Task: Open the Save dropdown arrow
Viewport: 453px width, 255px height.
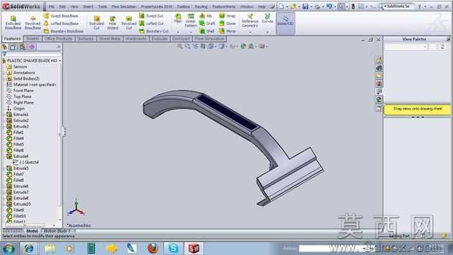Action: (311, 6)
